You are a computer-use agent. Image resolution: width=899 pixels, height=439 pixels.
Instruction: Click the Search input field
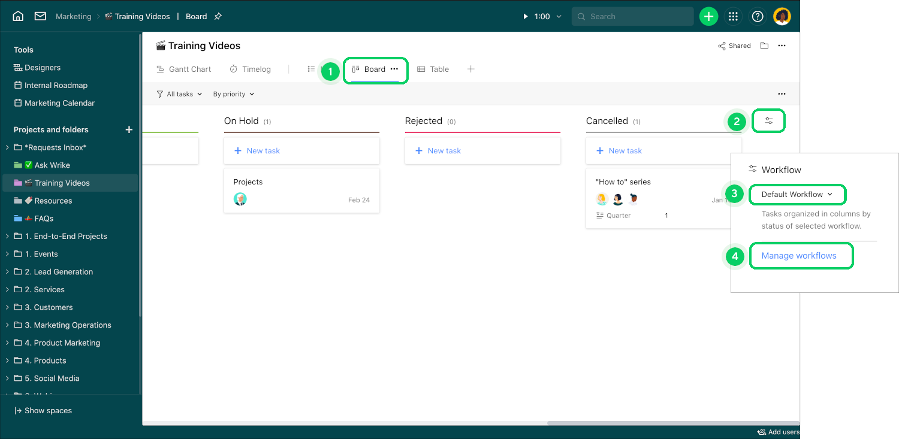pyautogui.click(x=633, y=16)
